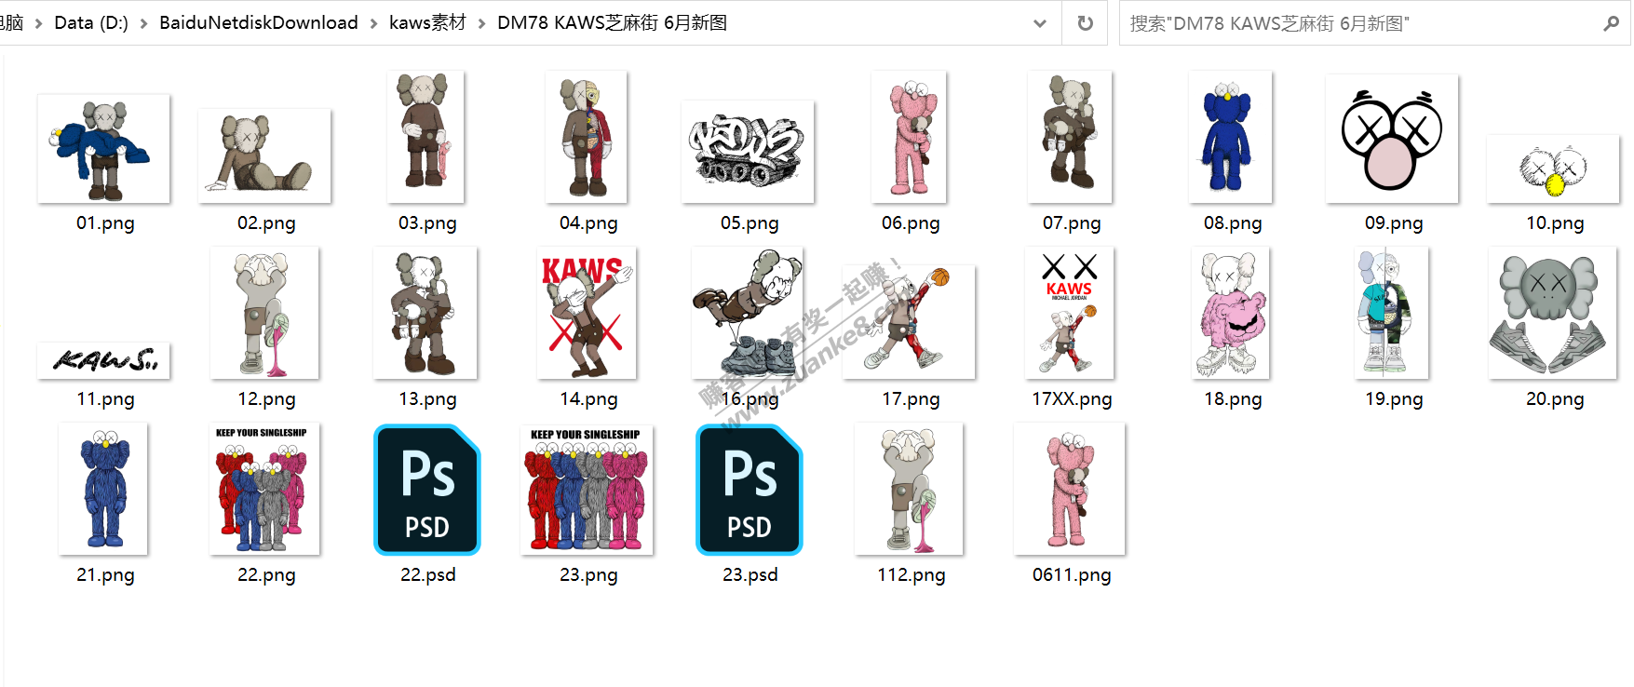The width and height of the screenshot is (1634, 687).
Task: Go to BaiduNetdiskDownload folder in breadcrumb
Action: point(258,23)
